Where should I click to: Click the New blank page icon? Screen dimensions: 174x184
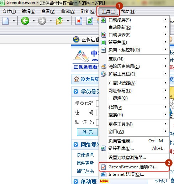click(x=5, y=21)
